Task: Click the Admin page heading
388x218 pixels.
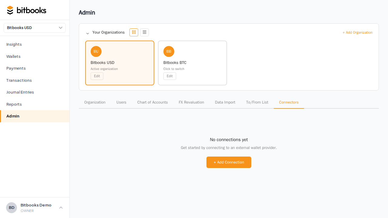Action: pos(87,12)
